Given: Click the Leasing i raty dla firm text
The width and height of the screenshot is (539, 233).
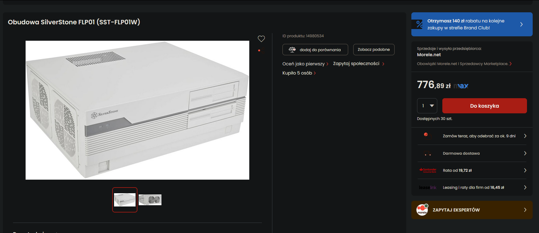Looking at the screenshot, I should click(473, 188).
